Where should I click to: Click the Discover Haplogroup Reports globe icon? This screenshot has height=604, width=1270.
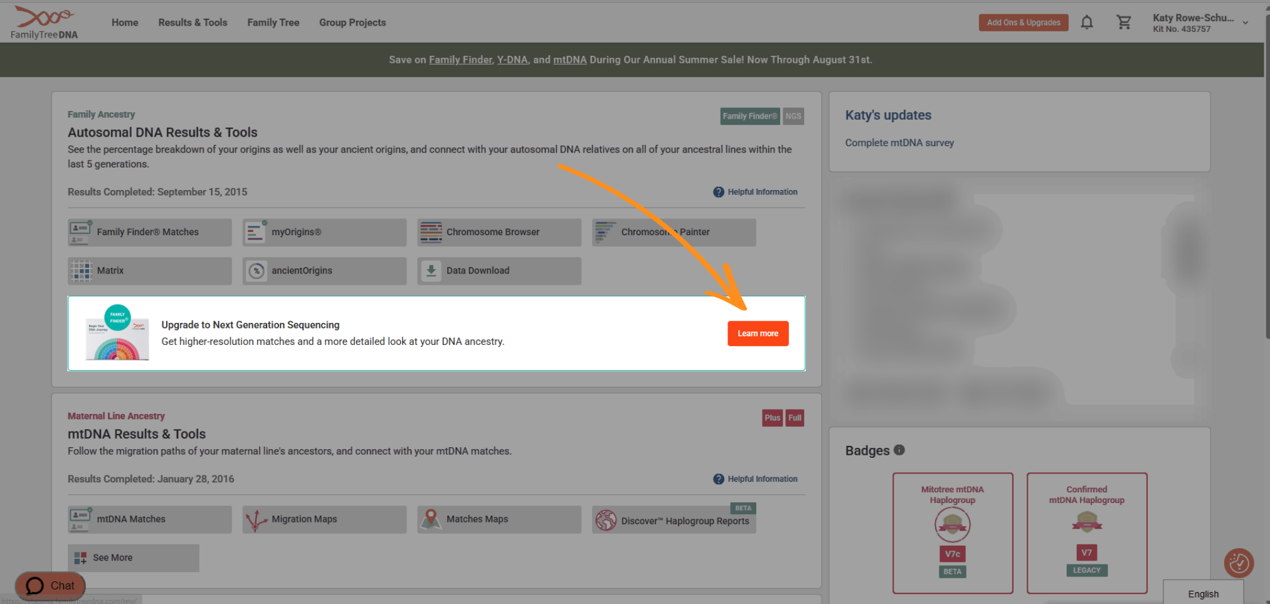coord(606,520)
